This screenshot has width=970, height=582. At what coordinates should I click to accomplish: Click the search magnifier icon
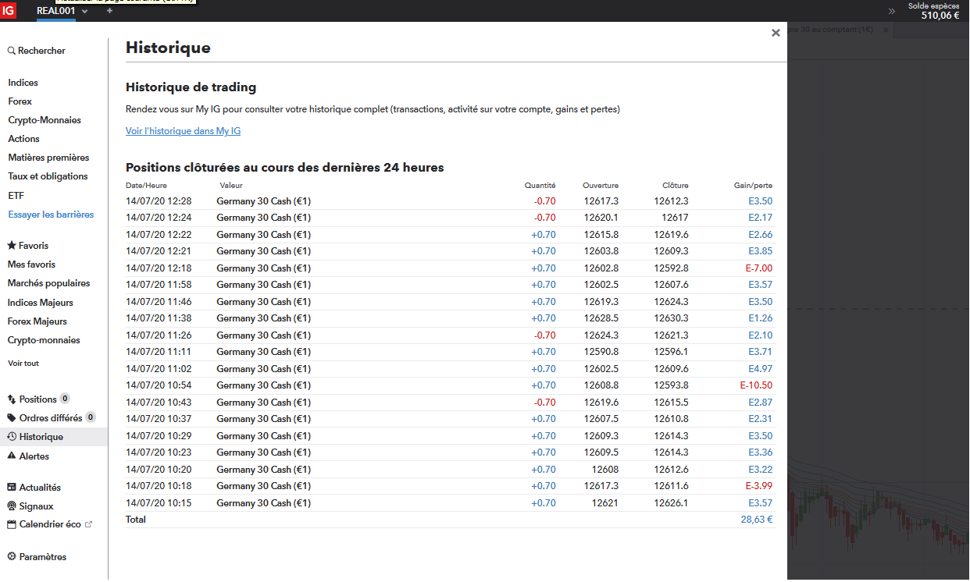(12, 51)
